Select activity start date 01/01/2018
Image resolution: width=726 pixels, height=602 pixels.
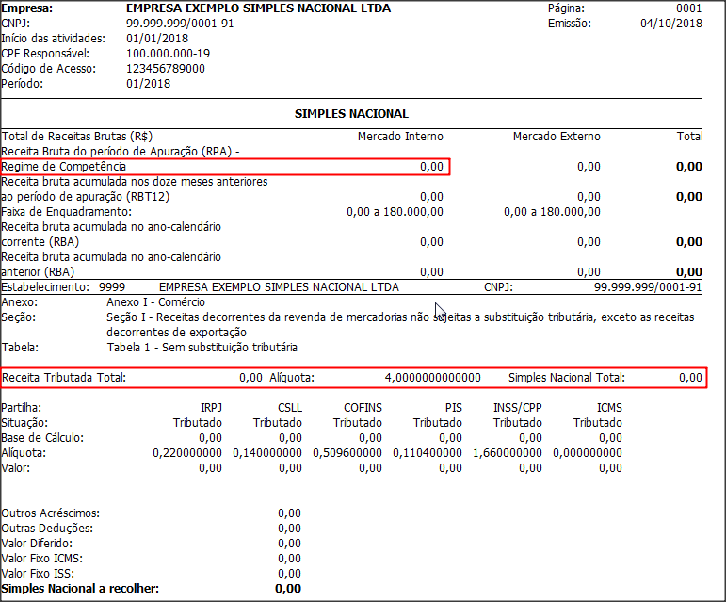pyautogui.click(x=157, y=39)
